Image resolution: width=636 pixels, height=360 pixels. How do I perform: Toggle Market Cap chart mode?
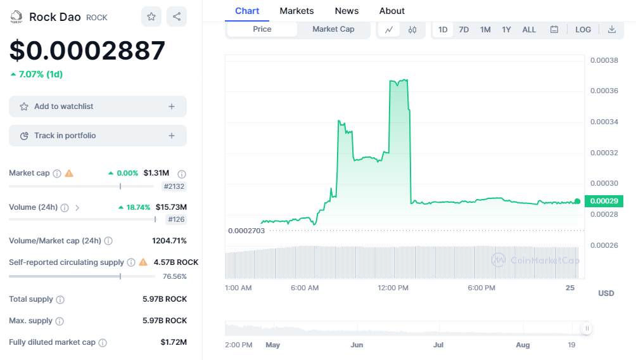tap(333, 29)
